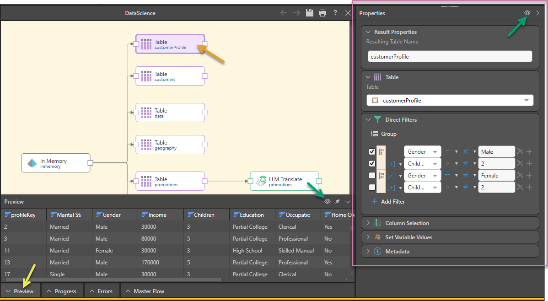Pin the Preview panel
548x301 pixels.
337,201
